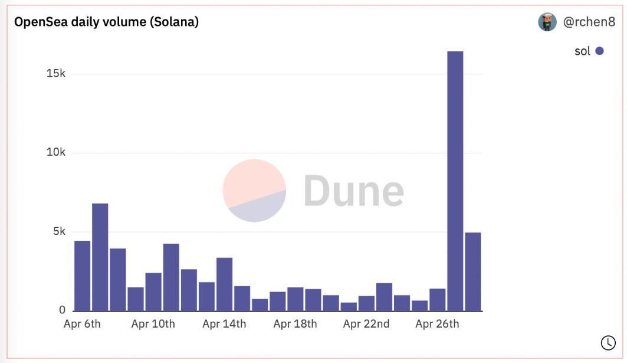Click the Dune watermark text
Screen dimensions: 627x363
pyautogui.click(x=354, y=191)
